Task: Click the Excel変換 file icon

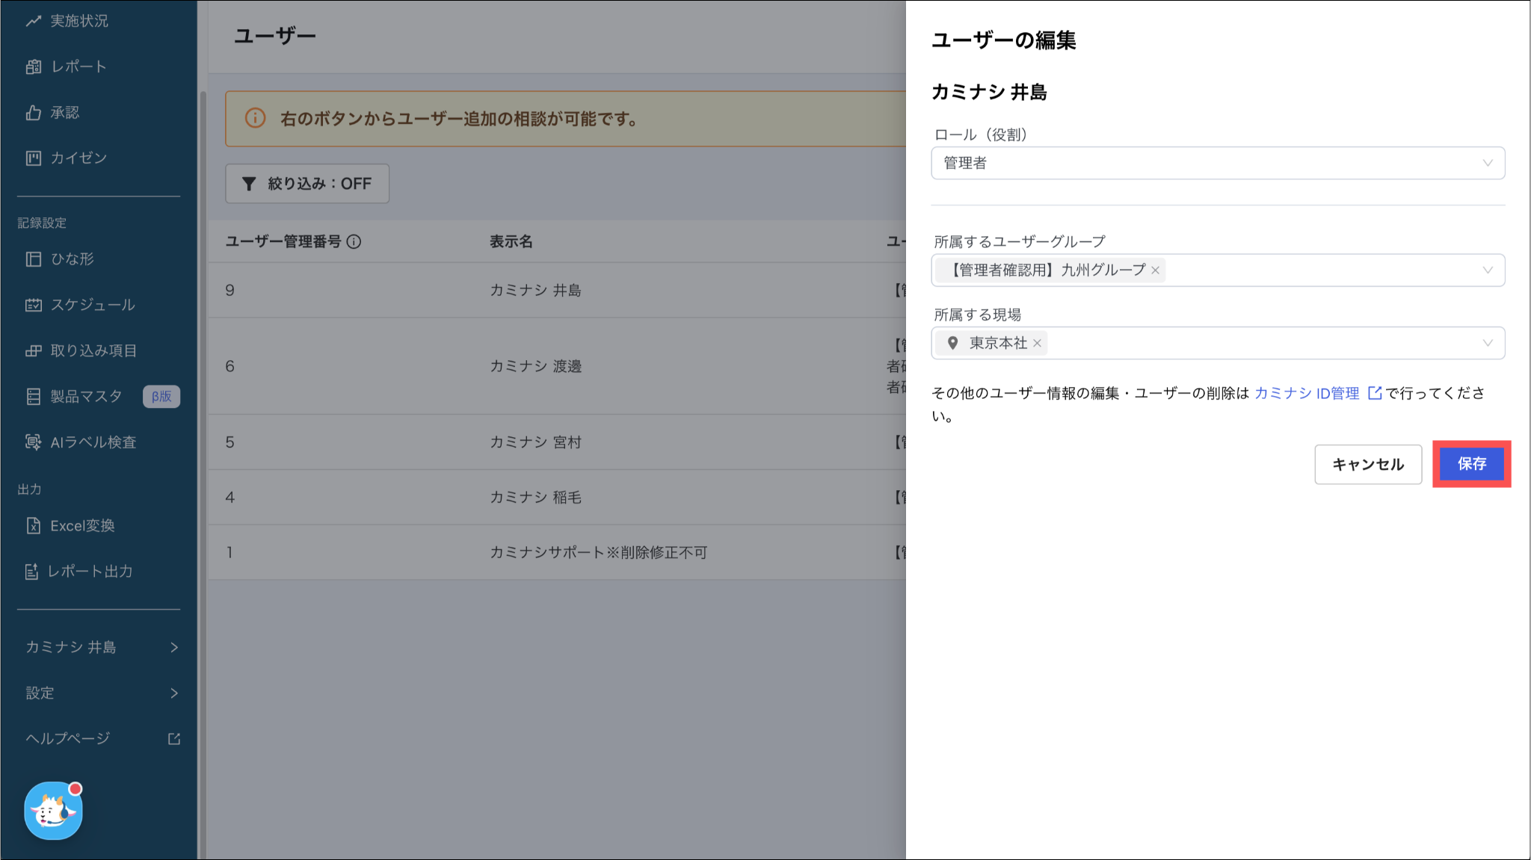Action: tap(33, 525)
